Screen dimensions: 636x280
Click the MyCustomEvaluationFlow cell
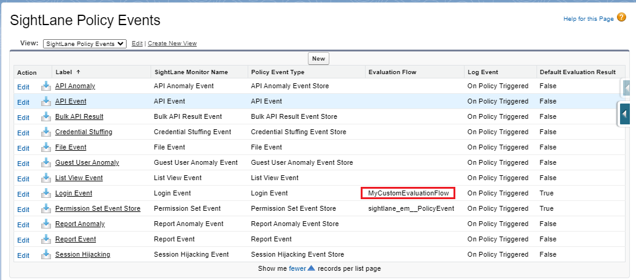[409, 194]
